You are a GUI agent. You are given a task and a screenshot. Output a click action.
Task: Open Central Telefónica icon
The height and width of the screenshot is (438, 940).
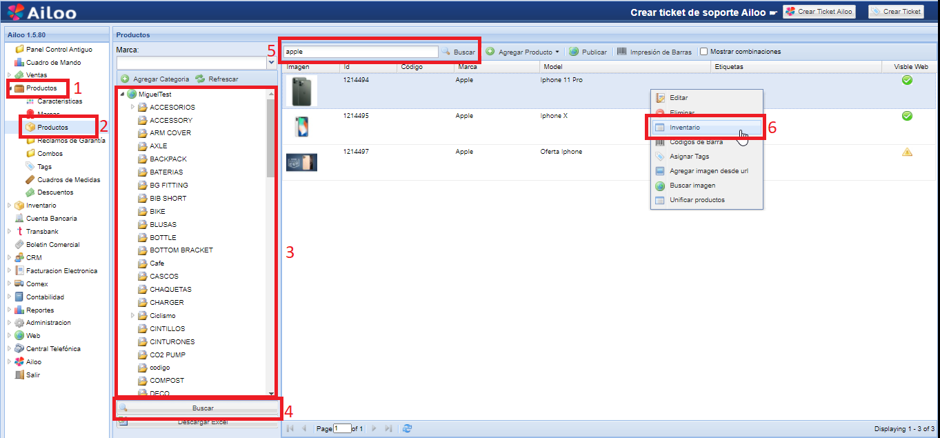pyautogui.click(x=19, y=349)
